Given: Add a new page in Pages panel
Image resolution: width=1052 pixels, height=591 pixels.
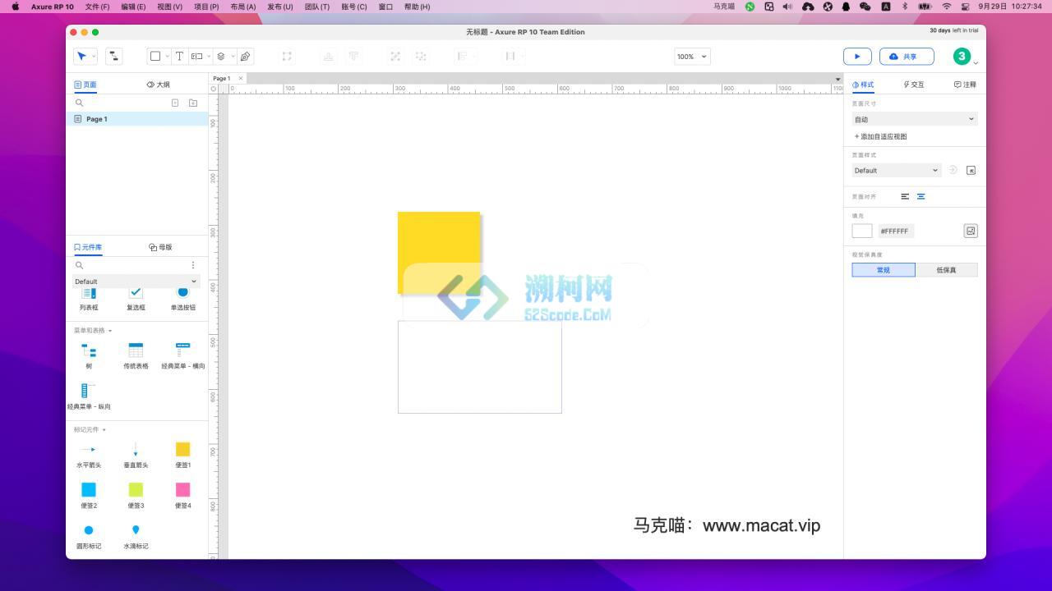Looking at the screenshot, I should (175, 103).
